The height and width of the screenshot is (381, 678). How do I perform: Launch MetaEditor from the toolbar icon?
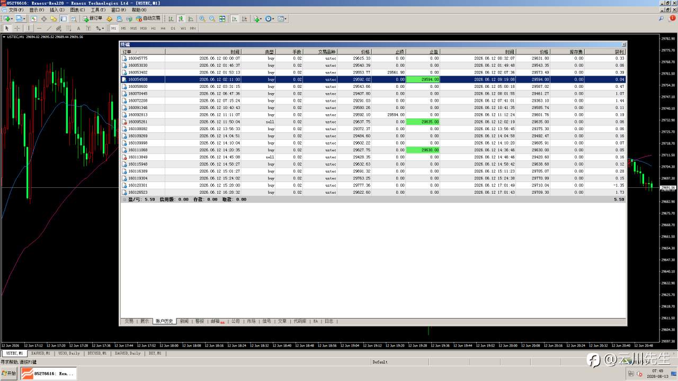coord(110,19)
